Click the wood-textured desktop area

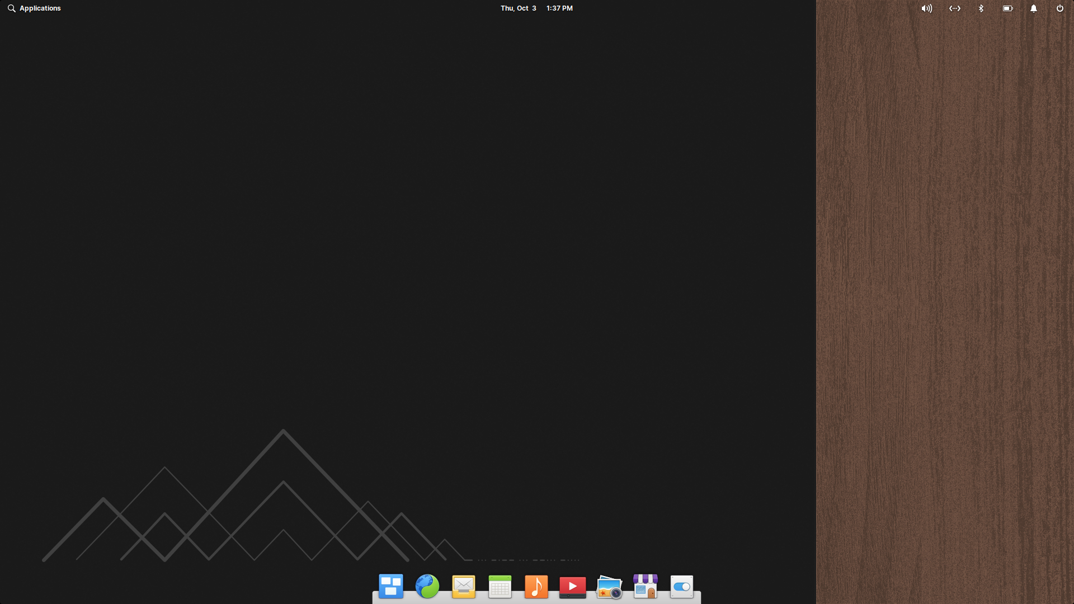[945, 302]
